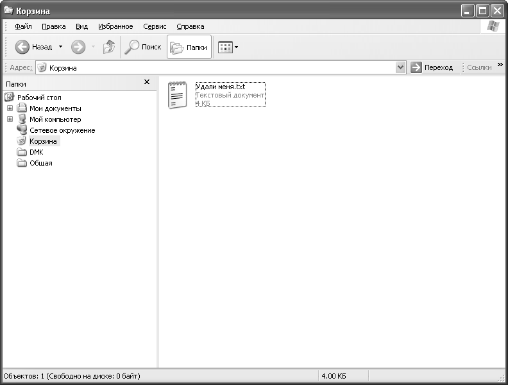Open the address bar dropdown arrow
This screenshot has width=508, height=385.
[401, 67]
